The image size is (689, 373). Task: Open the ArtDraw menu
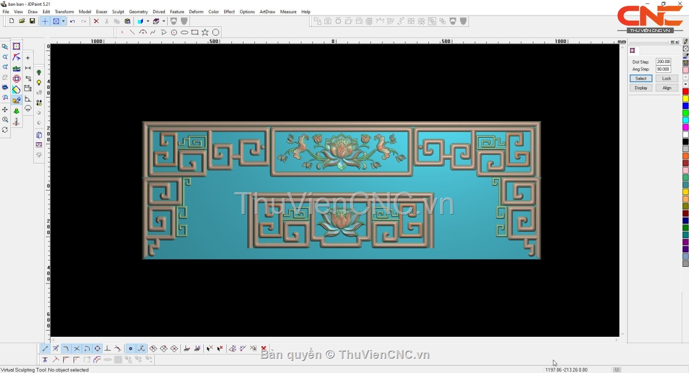268,11
